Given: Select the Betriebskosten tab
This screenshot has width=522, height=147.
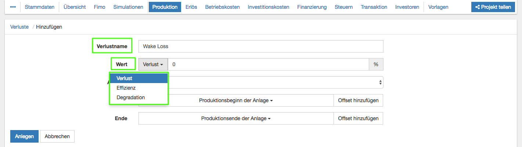Looking at the screenshot, I should pos(222,7).
